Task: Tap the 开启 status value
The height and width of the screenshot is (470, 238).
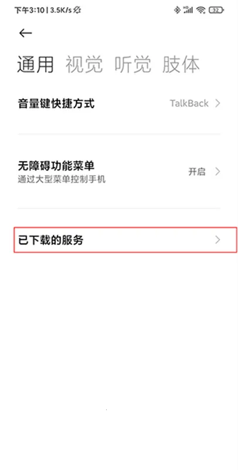Action: pos(197,172)
